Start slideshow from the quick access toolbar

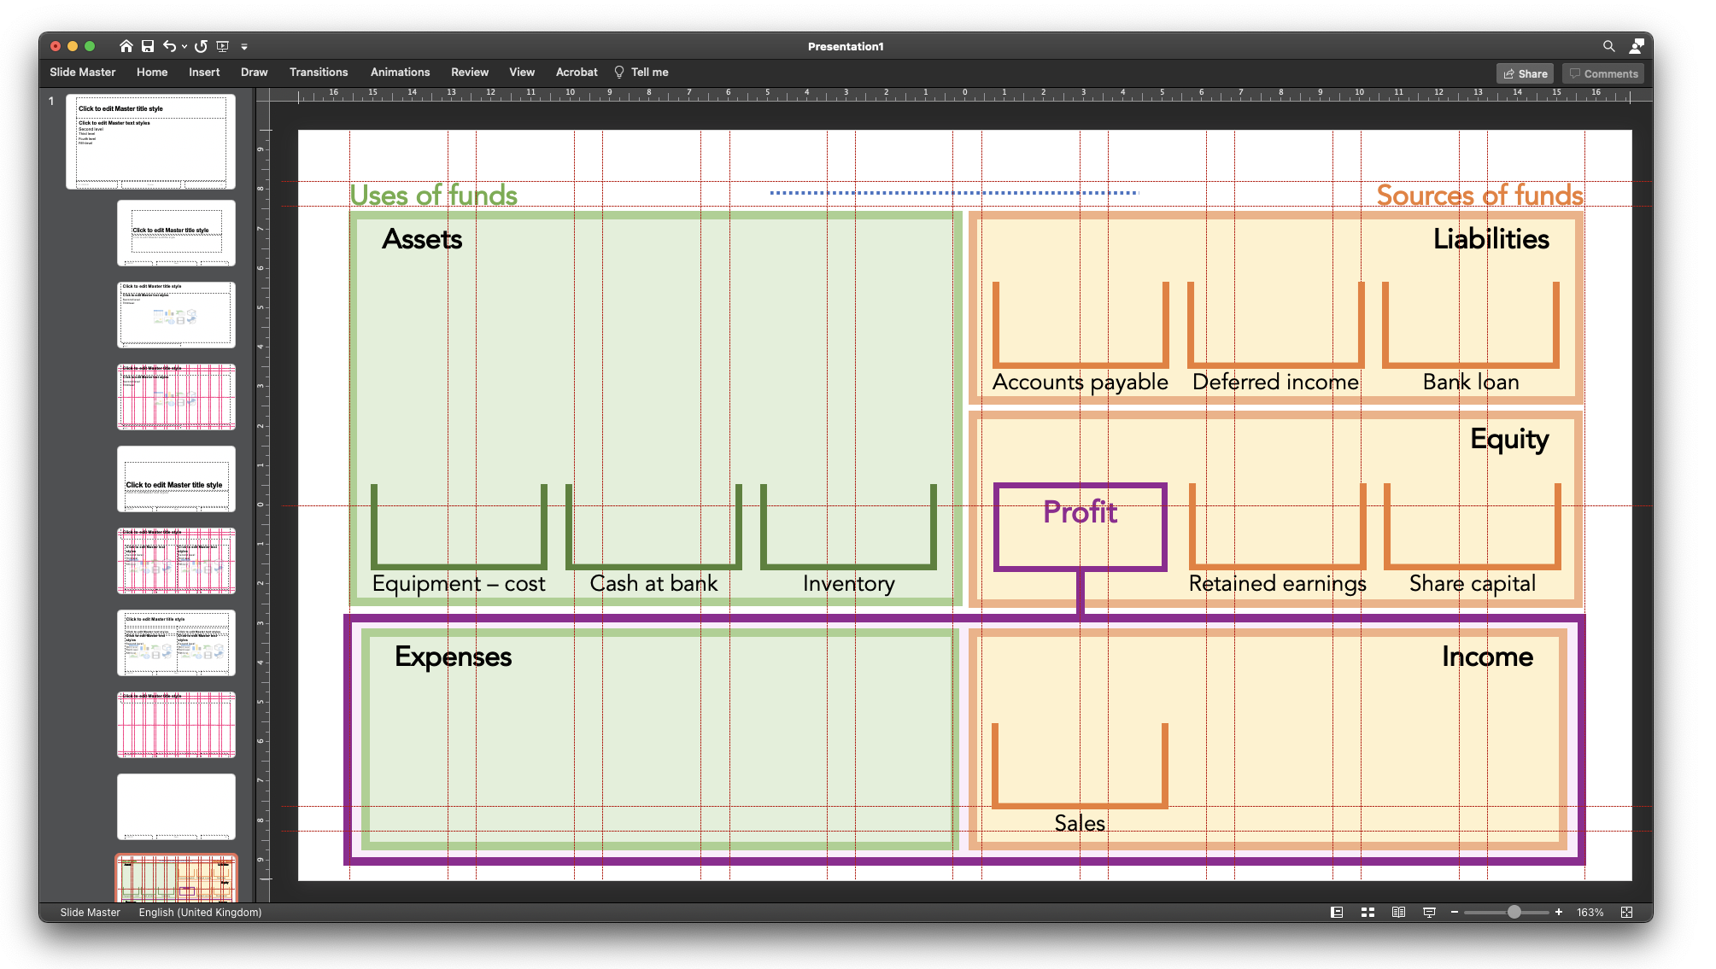tap(223, 46)
